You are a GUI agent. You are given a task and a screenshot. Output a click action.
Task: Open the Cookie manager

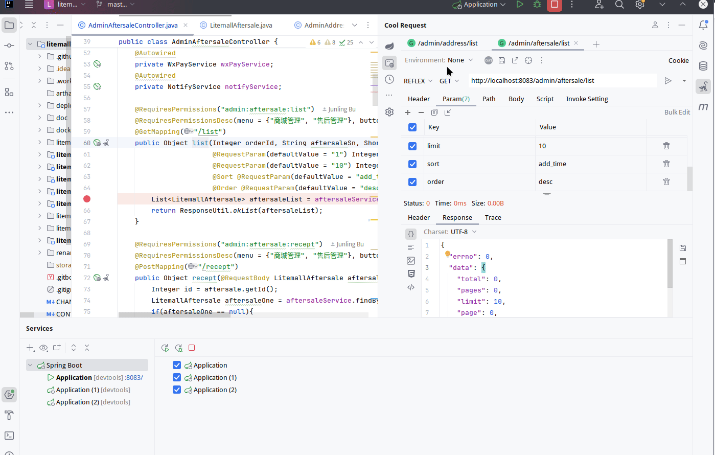point(679,60)
